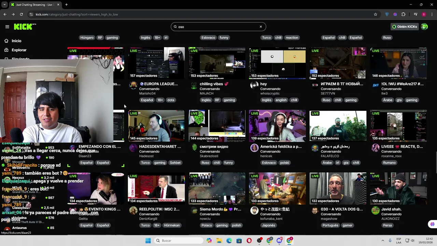Select the funny tag under Skabrezlosti
Screen dimensions: 437x246
pyautogui.click(x=228, y=163)
